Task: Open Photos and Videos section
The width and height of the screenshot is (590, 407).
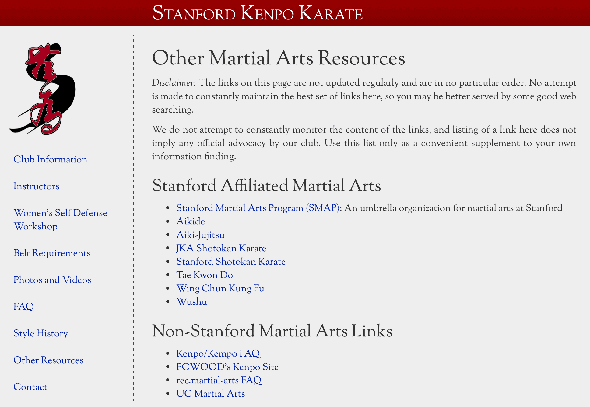Action: pos(52,280)
